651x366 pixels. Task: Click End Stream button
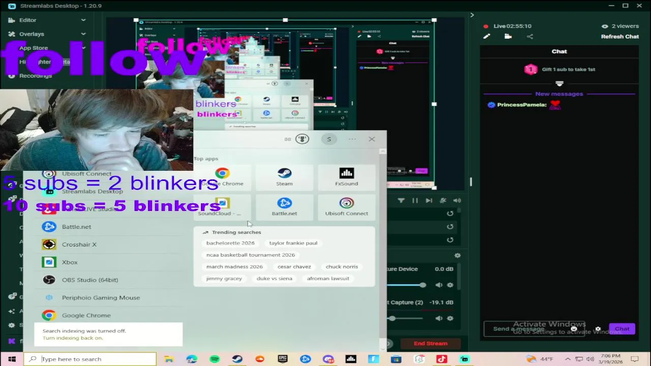point(430,344)
